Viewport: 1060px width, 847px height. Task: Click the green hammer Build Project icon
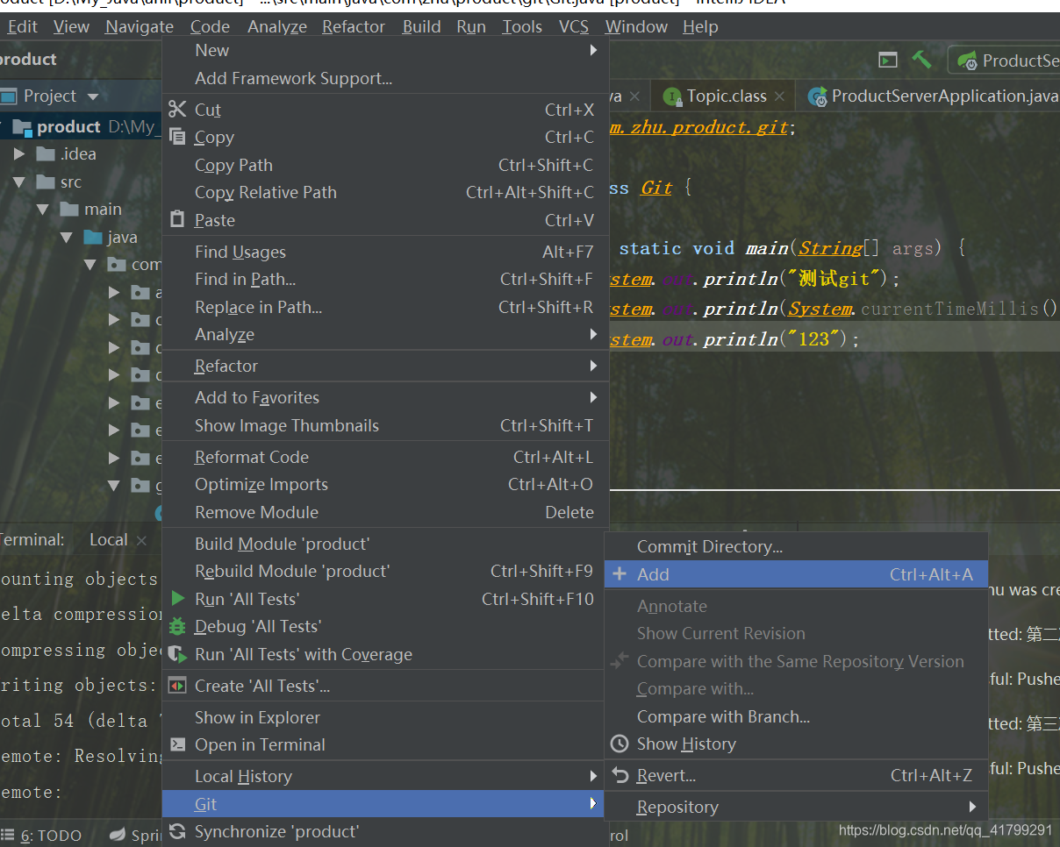coord(921,60)
